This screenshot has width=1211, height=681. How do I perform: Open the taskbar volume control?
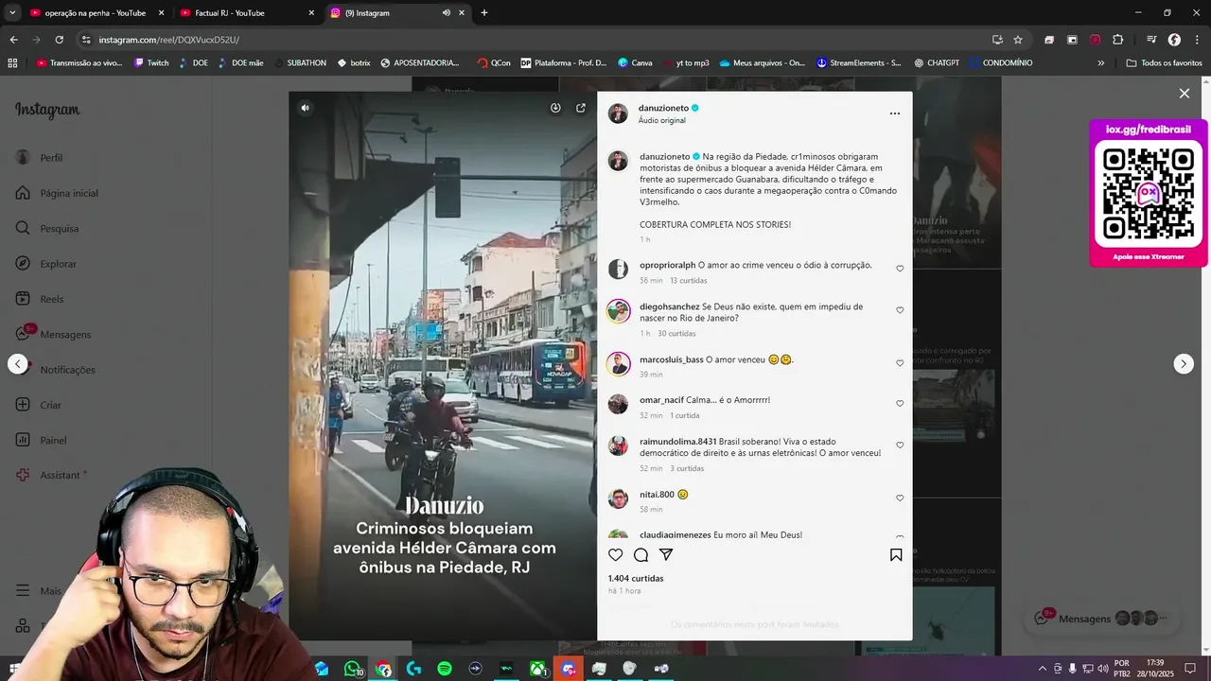pyautogui.click(x=1102, y=669)
